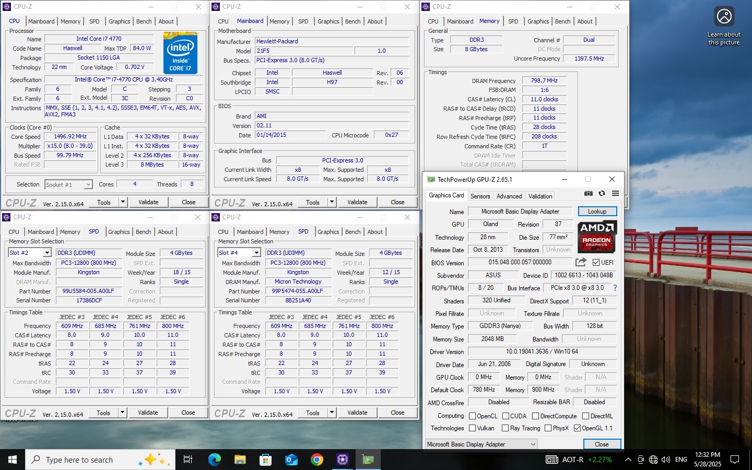752x470 pixels.
Task: Expand Tools arrow in Slot #4 SPD window
Action: [x=332, y=413]
